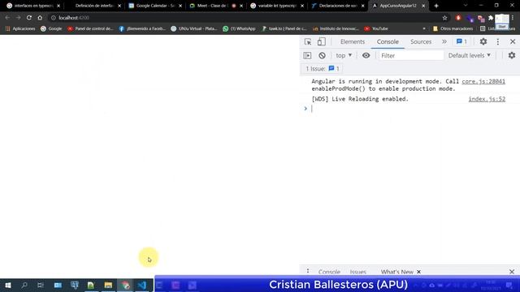Open the Otros marcadores folder

[453, 29]
